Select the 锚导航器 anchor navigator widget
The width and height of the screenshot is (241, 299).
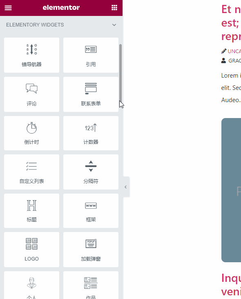pyautogui.click(x=31, y=55)
